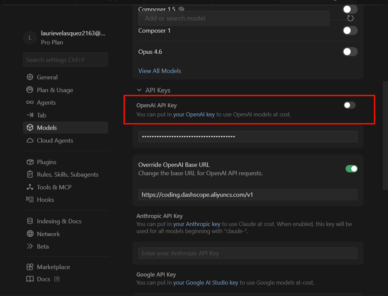This screenshot has width=388, height=296.
Task: Click the General gear icon
Action: (x=30, y=77)
